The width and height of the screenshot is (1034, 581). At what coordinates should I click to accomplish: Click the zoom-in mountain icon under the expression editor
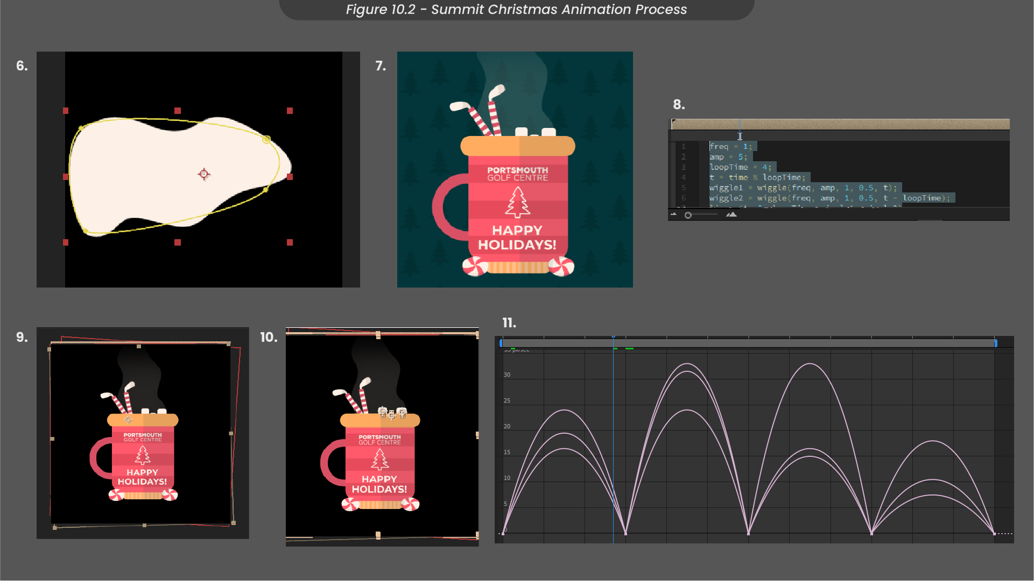731,214
